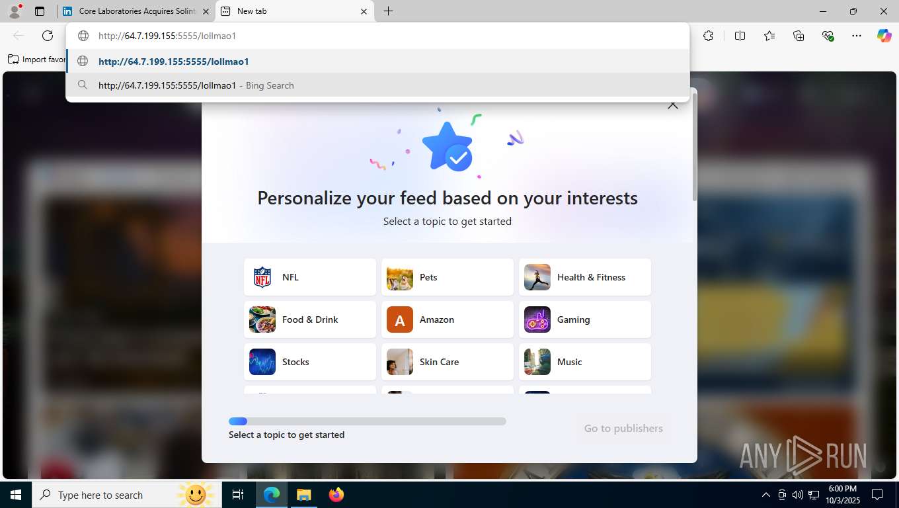Screen dimensions: 899x508
Task: Select the Food & Drink topic card
Action: click(310, 319)
